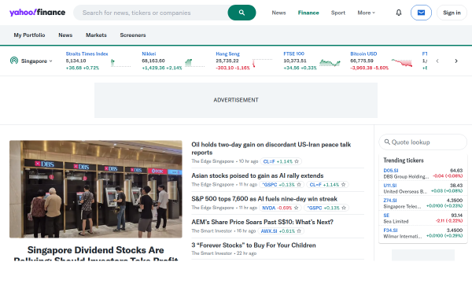The image size is (472, 295).
Task: Click the main search input field
Action: click(150, 13)
